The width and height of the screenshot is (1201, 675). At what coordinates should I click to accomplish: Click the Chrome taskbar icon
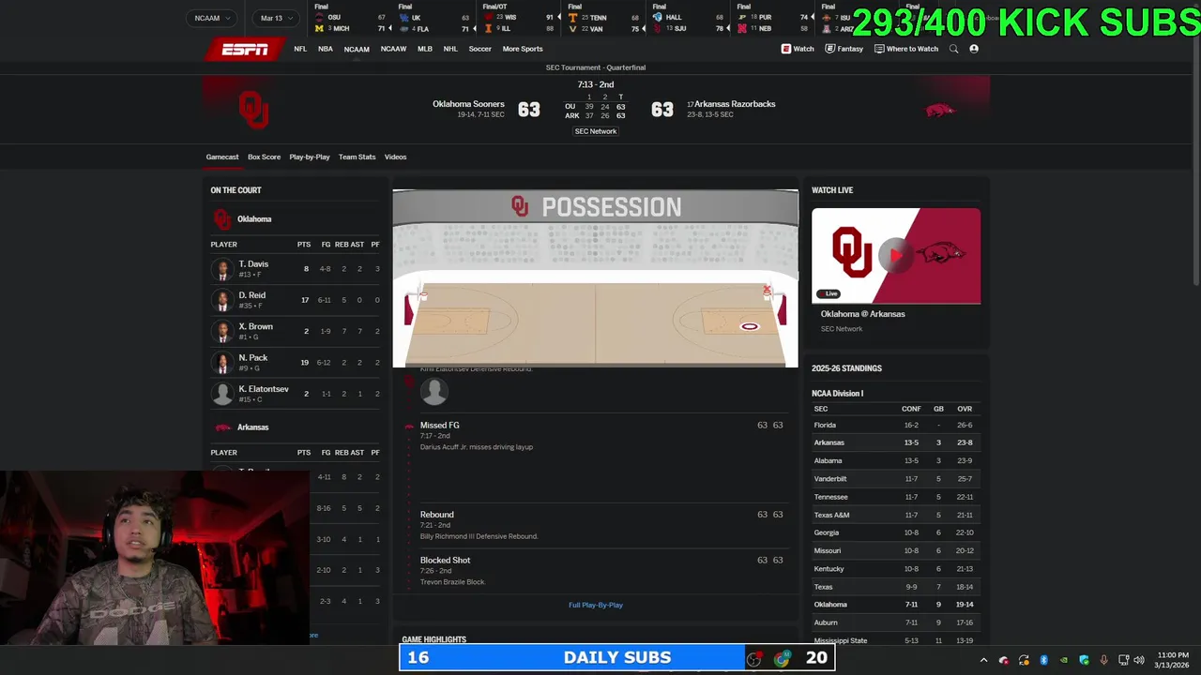pyautogui.click(x=782, y=659)
